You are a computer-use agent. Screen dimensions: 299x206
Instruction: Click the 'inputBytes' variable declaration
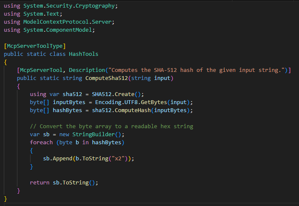click(69, 102)
